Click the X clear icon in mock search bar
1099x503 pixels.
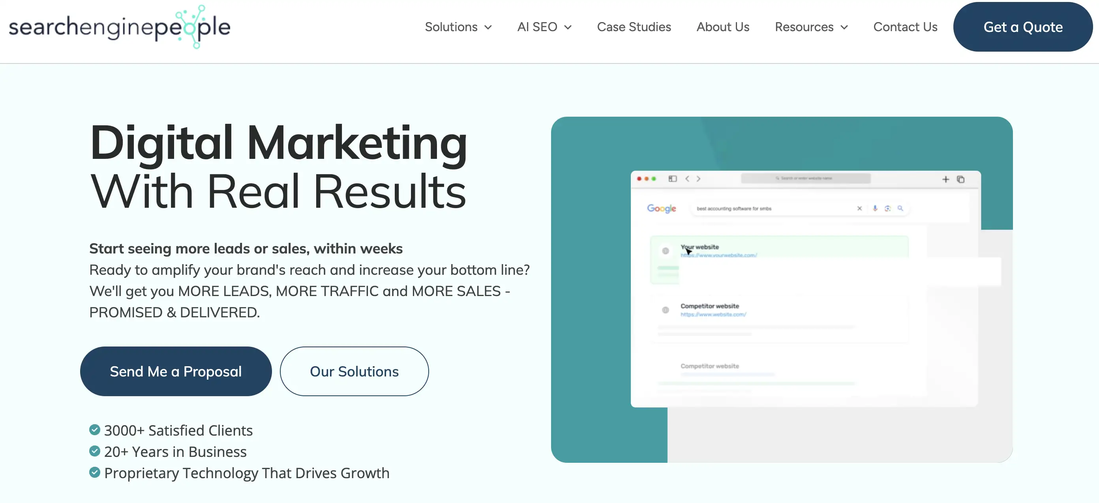[859, 208]
